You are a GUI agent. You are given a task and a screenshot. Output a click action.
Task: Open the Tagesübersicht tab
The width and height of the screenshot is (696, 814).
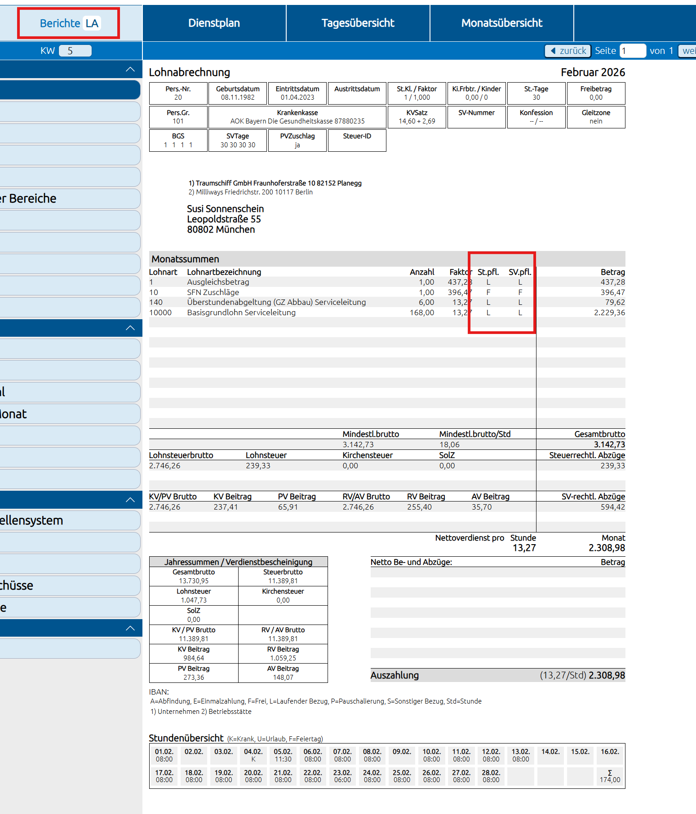[358, 23]
